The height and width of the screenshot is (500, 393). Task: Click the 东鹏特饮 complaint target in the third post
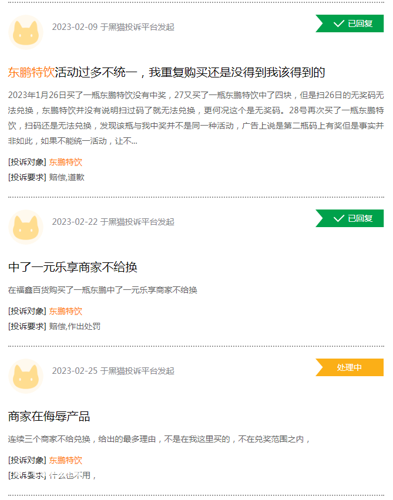65,460
